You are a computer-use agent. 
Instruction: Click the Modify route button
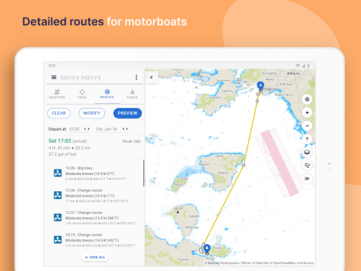[x=92, y=113]
